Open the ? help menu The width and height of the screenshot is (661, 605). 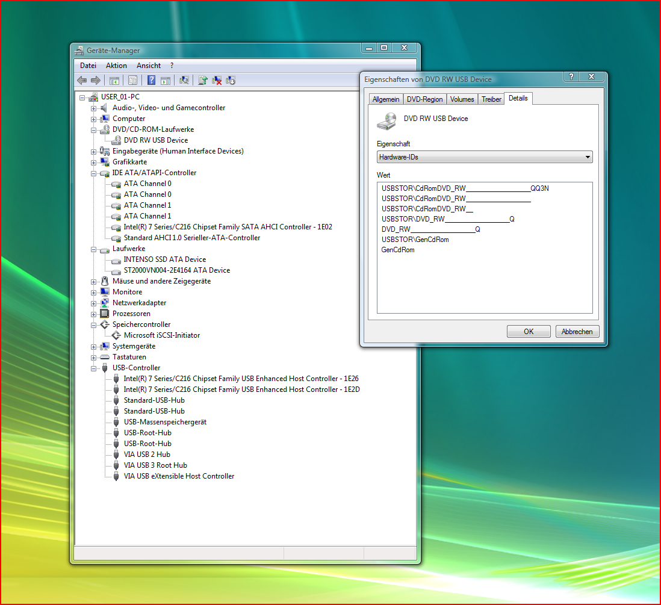(172, 66)
